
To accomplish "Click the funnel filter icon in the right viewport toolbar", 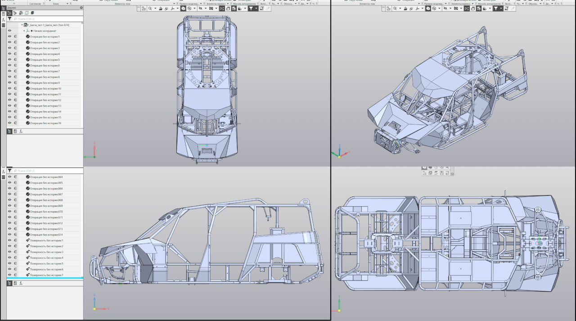I will (x=495, y=9).
